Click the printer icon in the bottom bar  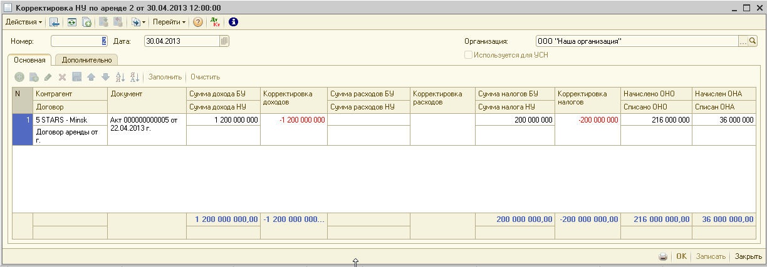coord(662,256)
